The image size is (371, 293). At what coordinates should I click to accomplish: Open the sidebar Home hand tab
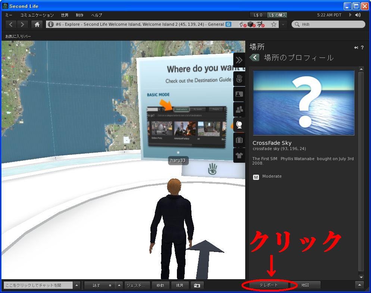pyautogui.click(x=239, y=79)
